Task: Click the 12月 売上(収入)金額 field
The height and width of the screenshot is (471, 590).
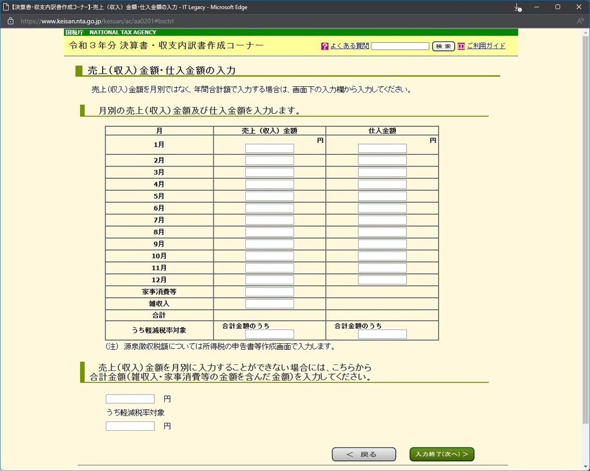Action: point(269,280)
